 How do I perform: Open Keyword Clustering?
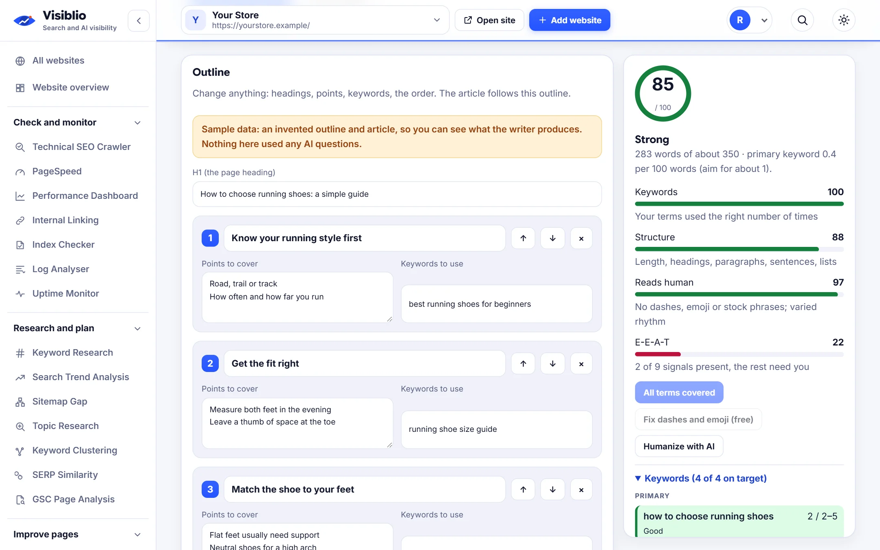pos(75,450)
